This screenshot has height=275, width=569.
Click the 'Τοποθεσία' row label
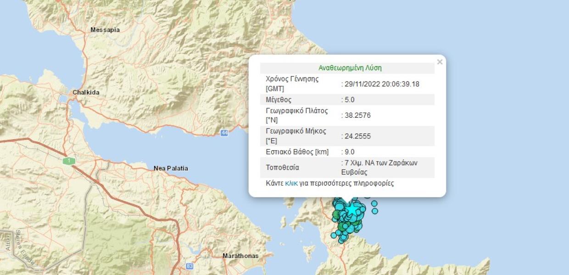283,168
